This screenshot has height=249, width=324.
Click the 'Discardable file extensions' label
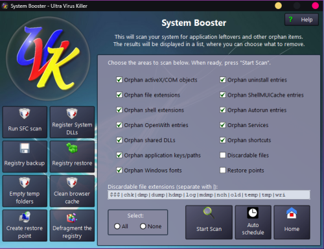(x=163, y=187)
